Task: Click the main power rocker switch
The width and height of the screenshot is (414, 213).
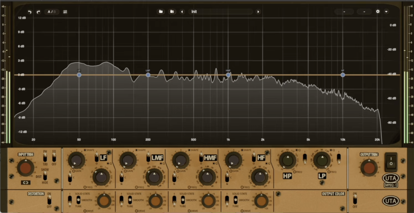Action: pos(391,162)
